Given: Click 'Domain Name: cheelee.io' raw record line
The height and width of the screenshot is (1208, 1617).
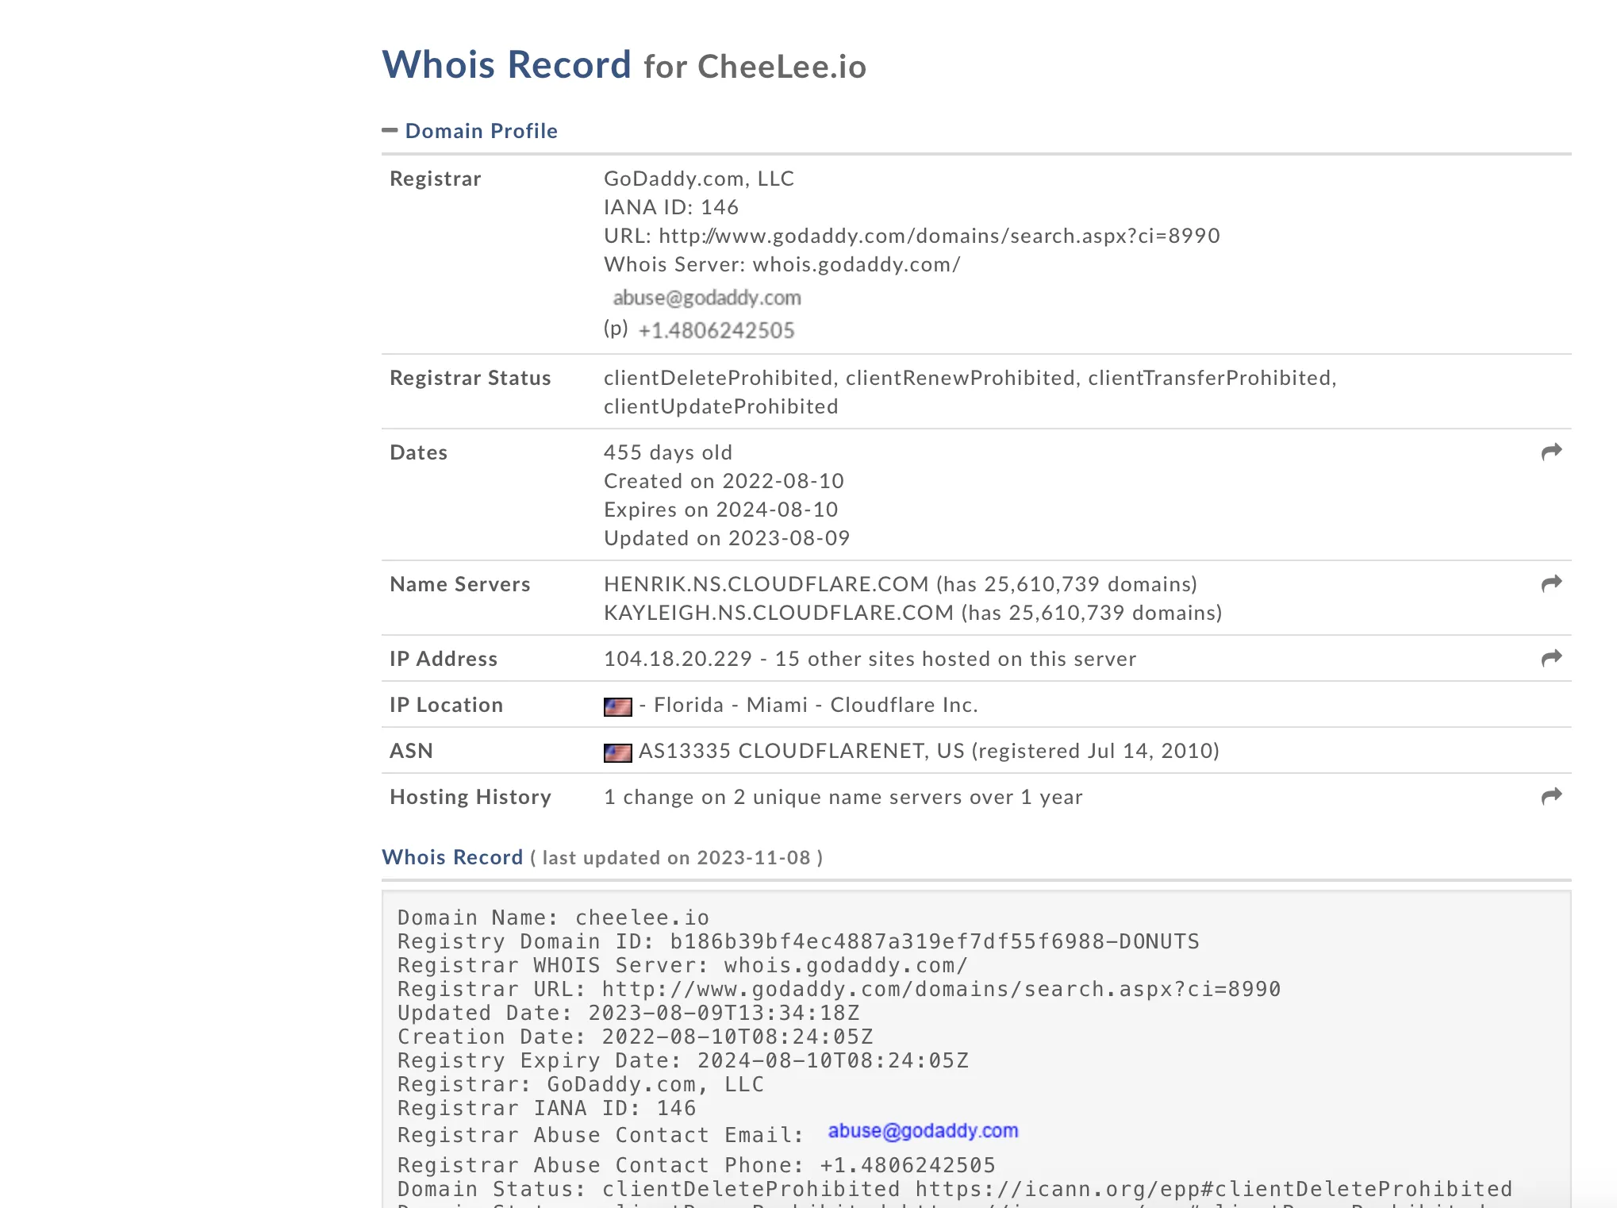Looking at the screenshot, I should coord(554,918).
